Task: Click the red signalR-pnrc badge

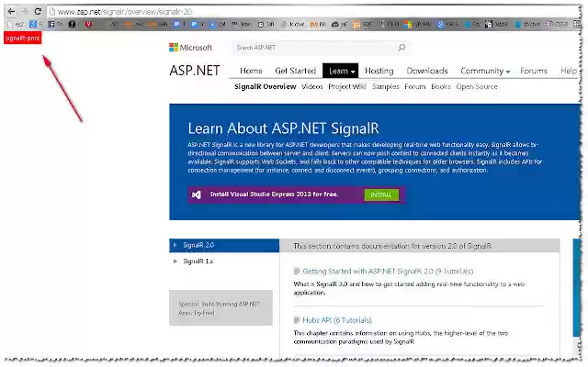Action: pyautogui.click(x=22, y=38)
